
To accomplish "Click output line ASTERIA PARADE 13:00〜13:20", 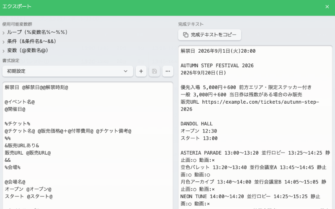I will click(x=255, y=156).
